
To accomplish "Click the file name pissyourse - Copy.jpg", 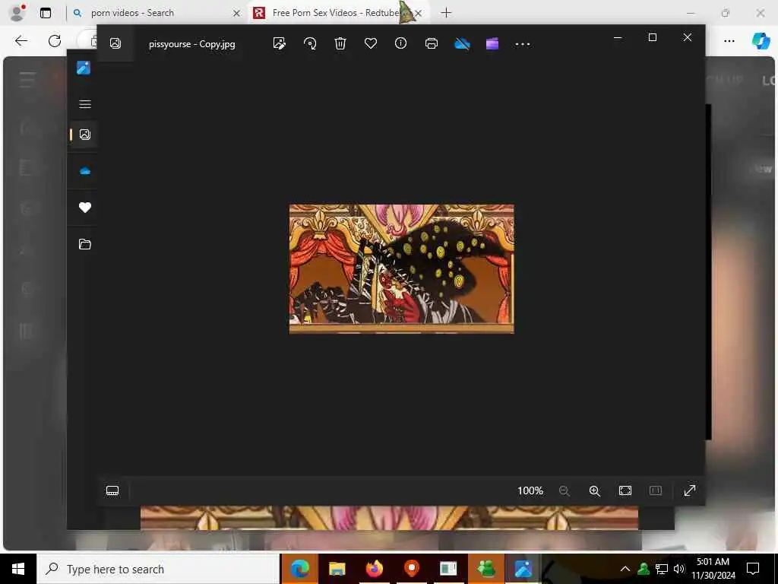I will 192,44.
